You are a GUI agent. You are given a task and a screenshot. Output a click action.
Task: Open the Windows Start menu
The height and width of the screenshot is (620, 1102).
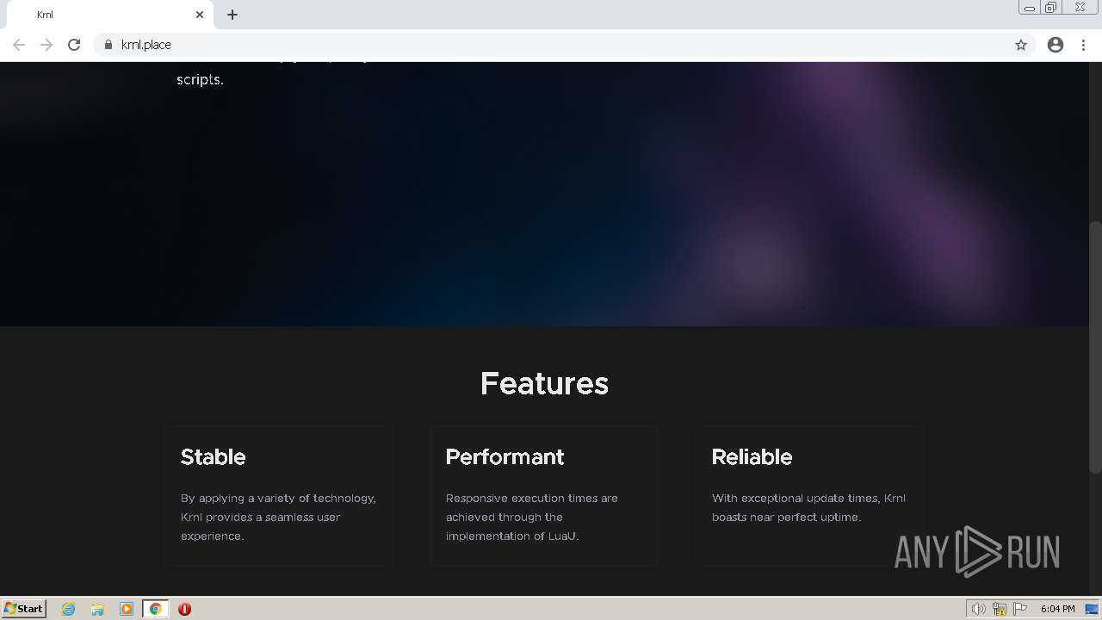pos(23,608)
